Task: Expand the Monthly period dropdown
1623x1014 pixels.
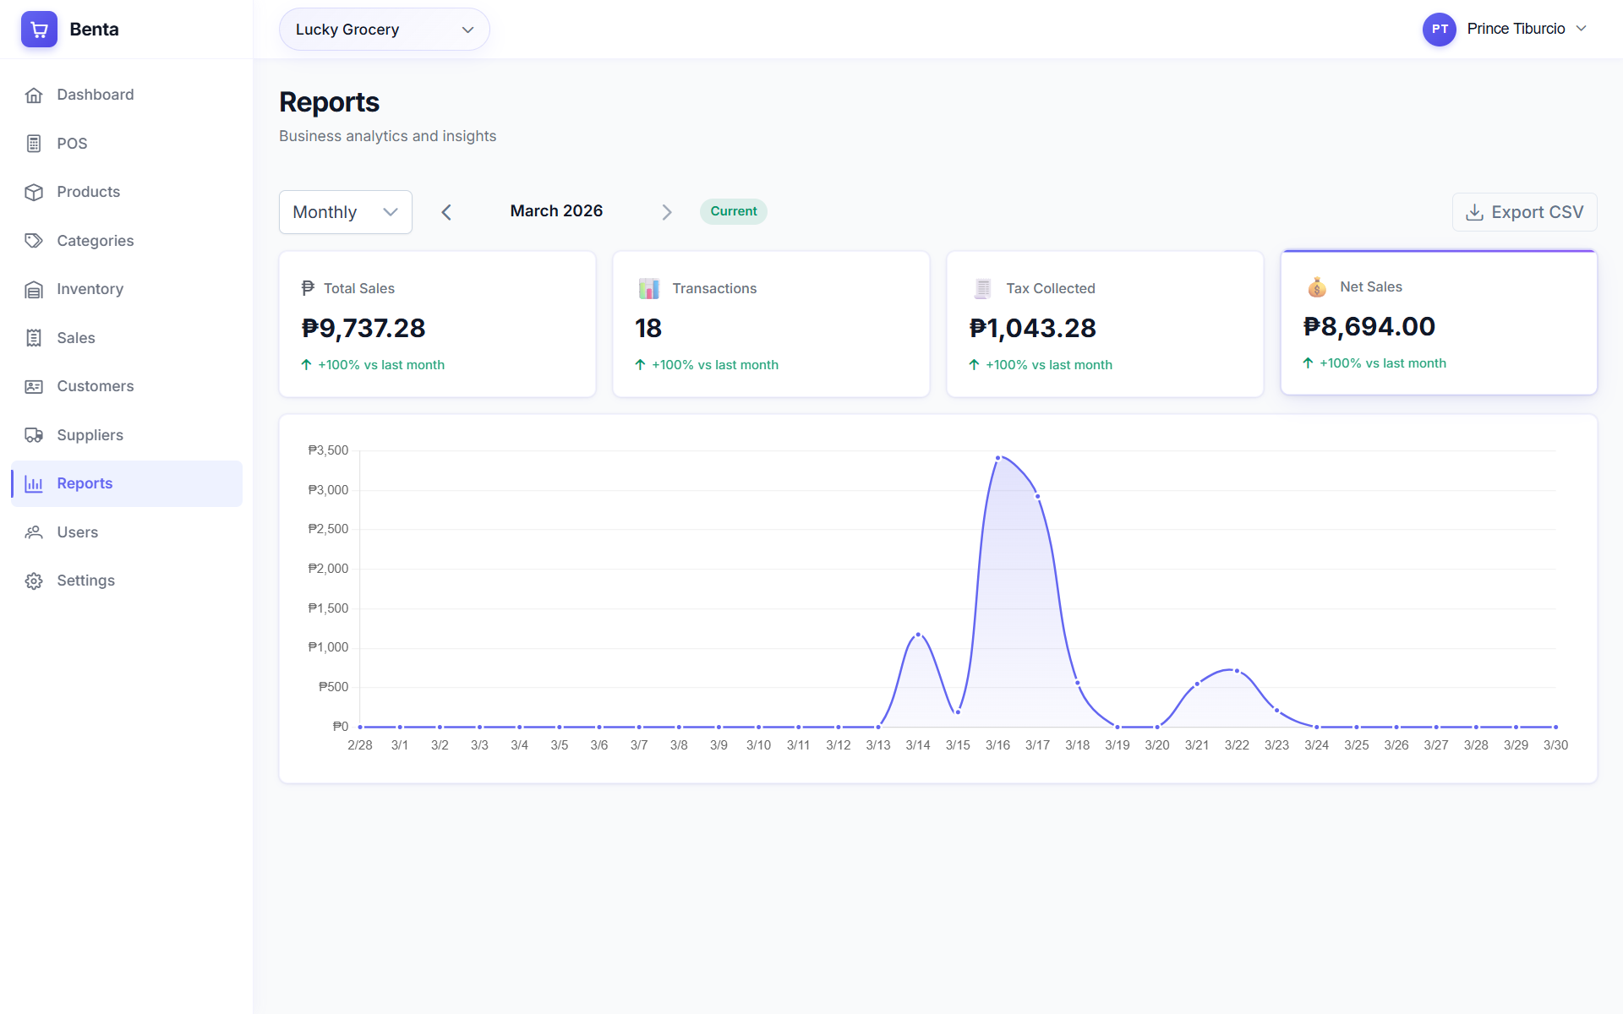Action: tap(345, 211)
